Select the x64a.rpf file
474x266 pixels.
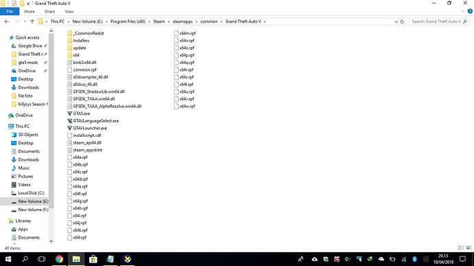78,157
